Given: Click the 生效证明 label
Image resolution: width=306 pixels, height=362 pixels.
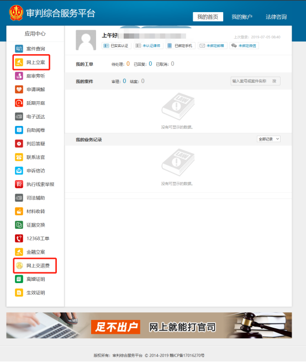Looking at the screenshot, I should coord(36,293).
